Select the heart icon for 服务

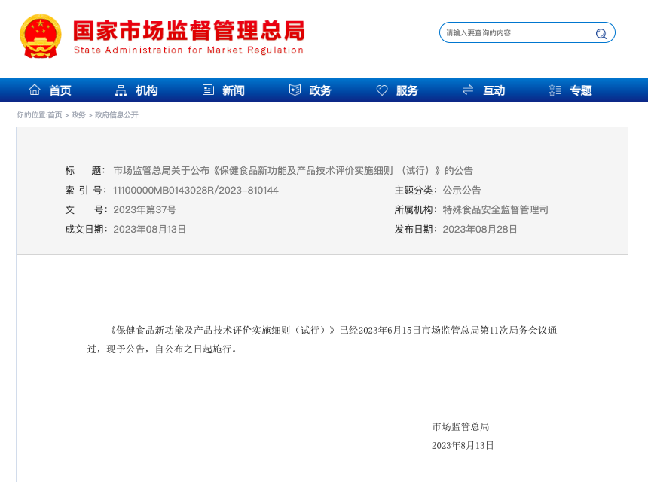(381, 90)
